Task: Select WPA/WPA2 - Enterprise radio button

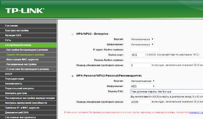Action: tap(73, 34)
